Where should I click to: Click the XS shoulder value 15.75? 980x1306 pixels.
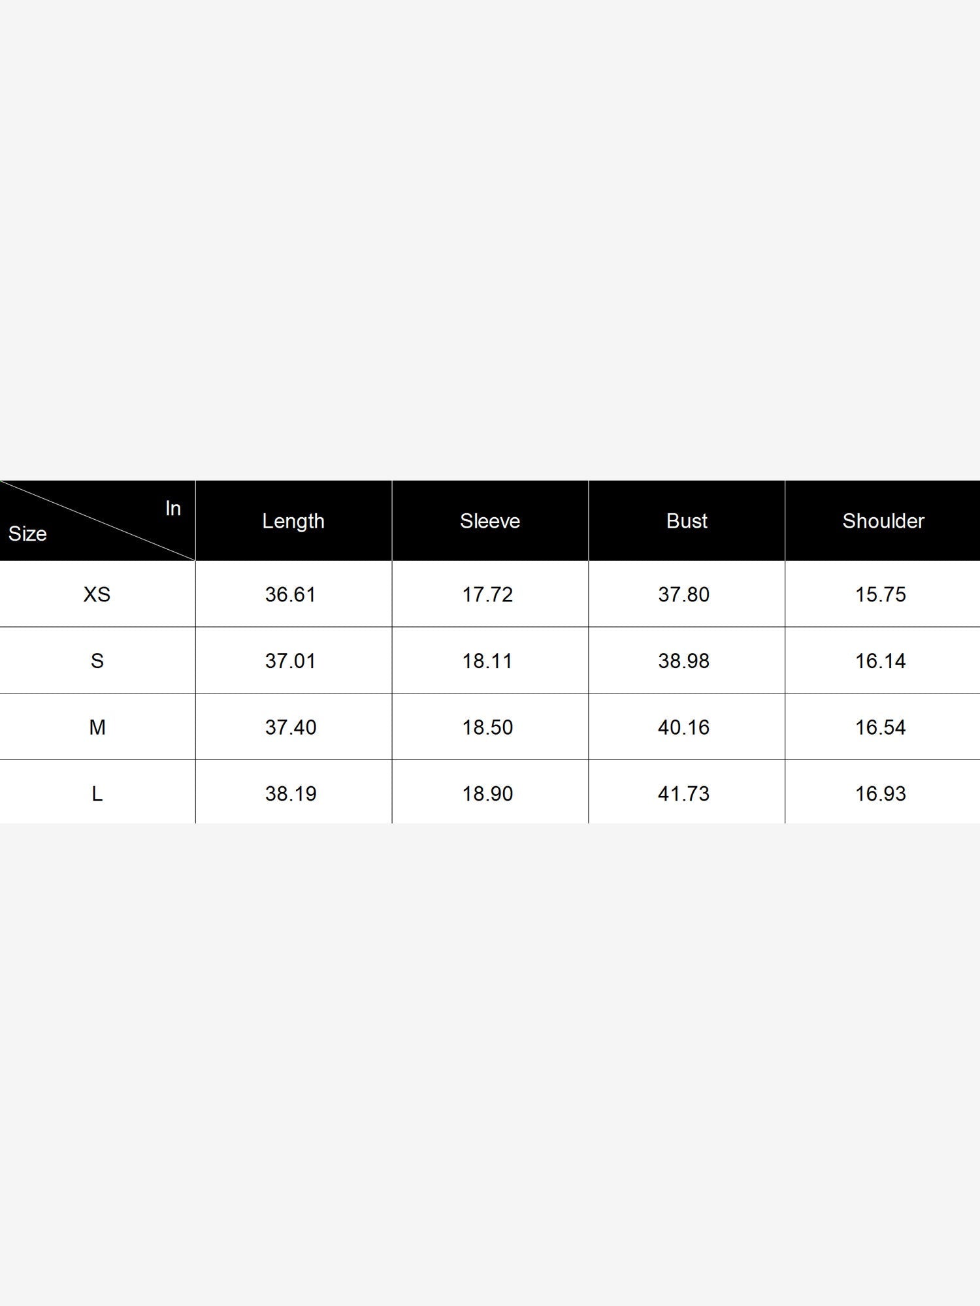click(x=881, y=594)
